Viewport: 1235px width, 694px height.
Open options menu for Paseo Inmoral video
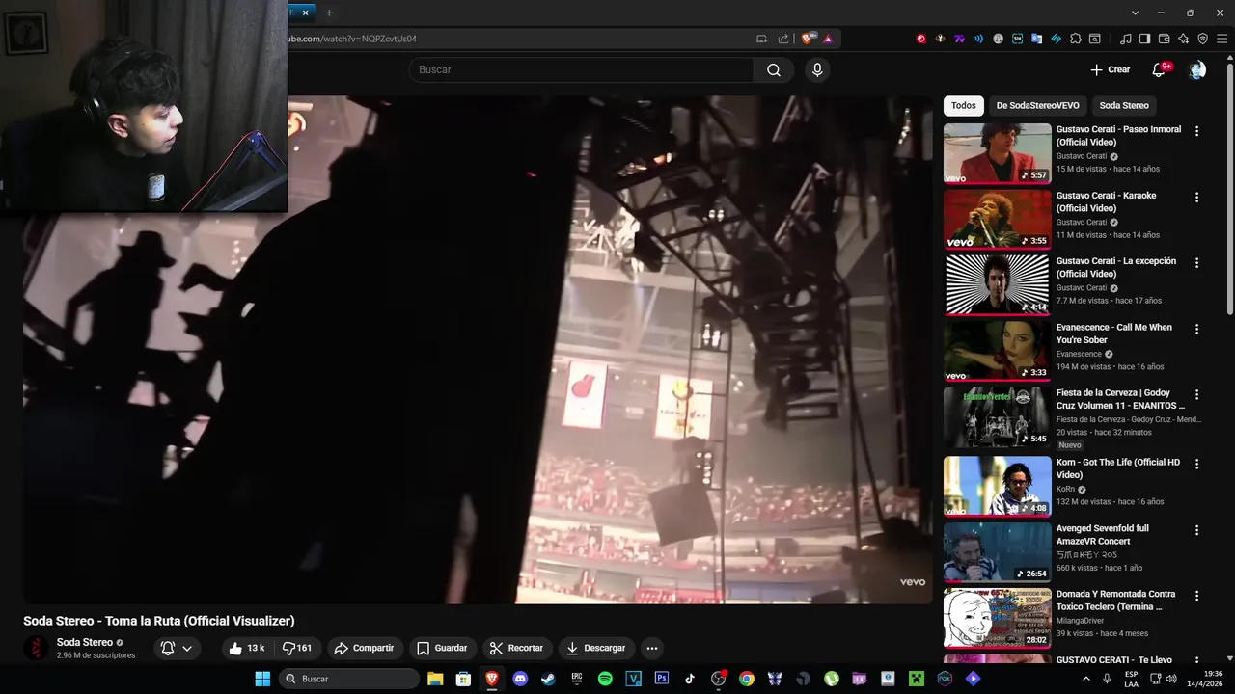(1197, 131)
